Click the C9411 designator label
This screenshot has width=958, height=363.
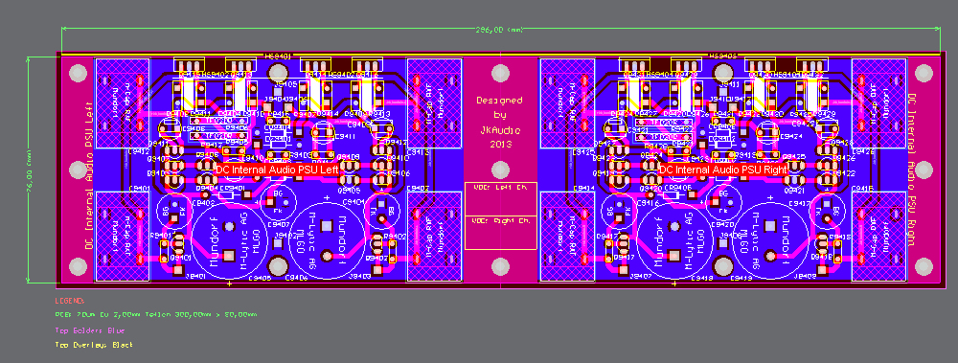point(345,136)
